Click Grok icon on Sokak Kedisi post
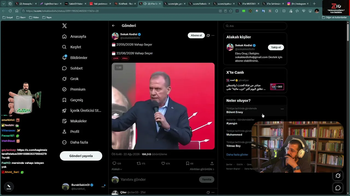This screenshot has width=350, height=196. 208,35
